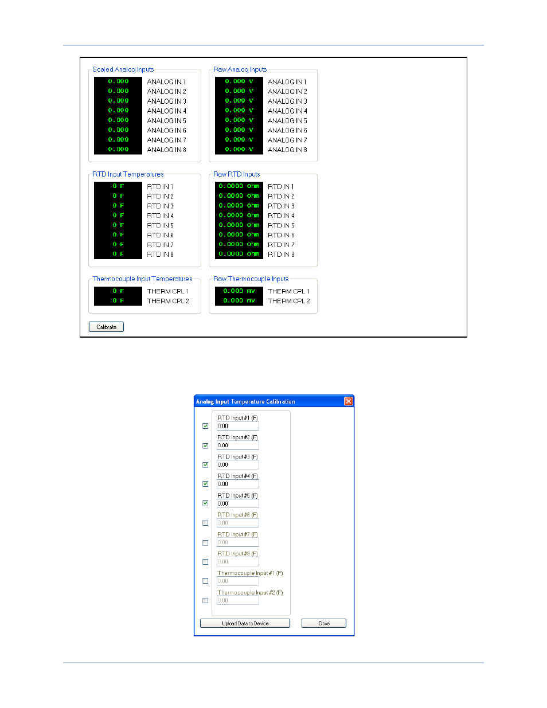The height and width of the screenshot is (708, 547).
Task: Click the RTD Input #4 (F) value field
Action: 237,484
